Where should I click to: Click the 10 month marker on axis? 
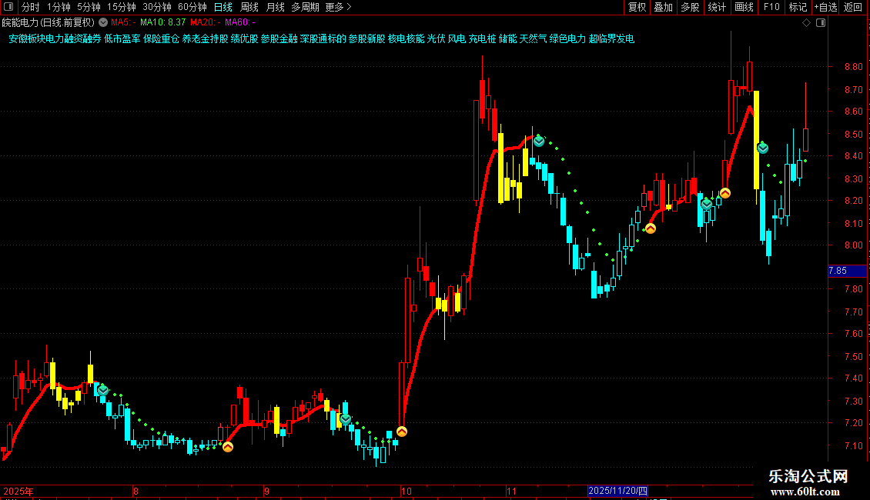(x=407, y=491)
